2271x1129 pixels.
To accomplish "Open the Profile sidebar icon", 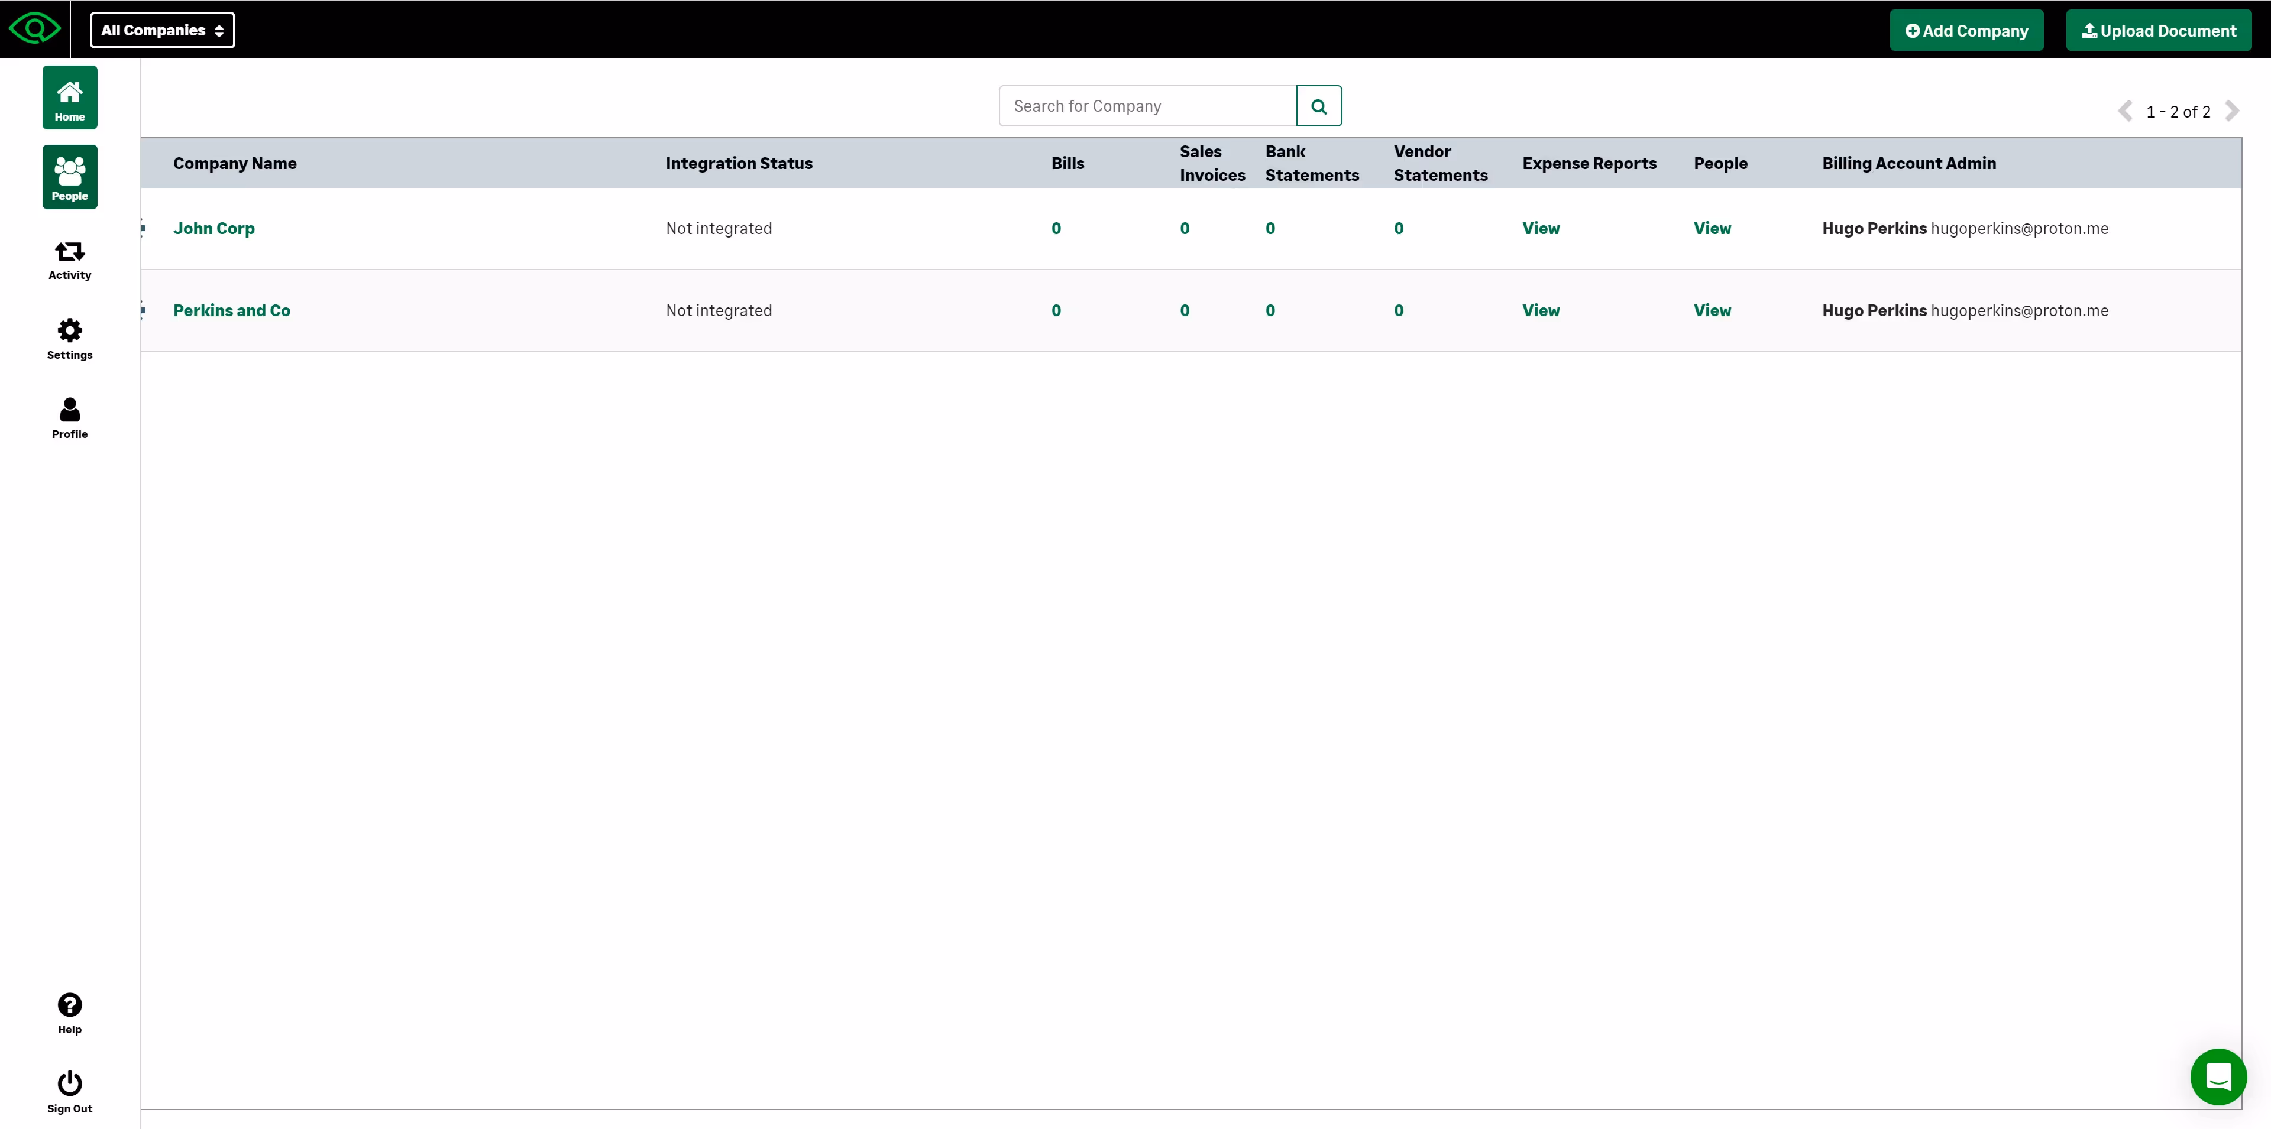I will pos(70,418).
